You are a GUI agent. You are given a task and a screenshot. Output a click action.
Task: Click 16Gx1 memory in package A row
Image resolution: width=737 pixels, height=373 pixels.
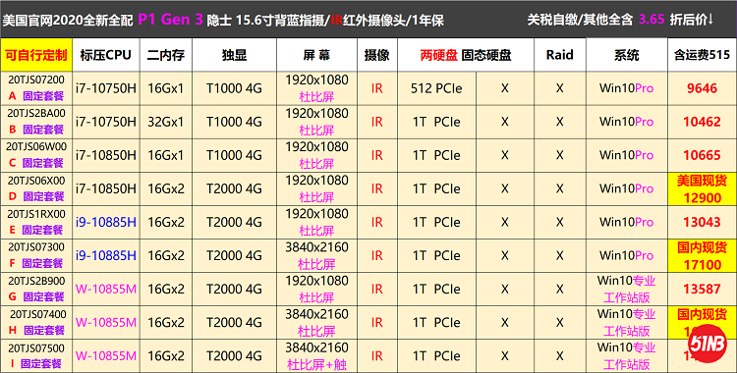[165, 88]
